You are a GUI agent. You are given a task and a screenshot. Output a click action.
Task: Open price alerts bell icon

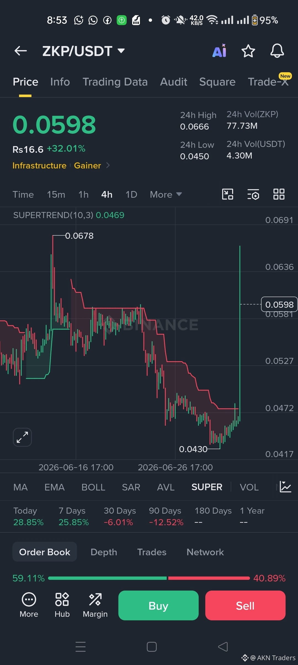277,51
